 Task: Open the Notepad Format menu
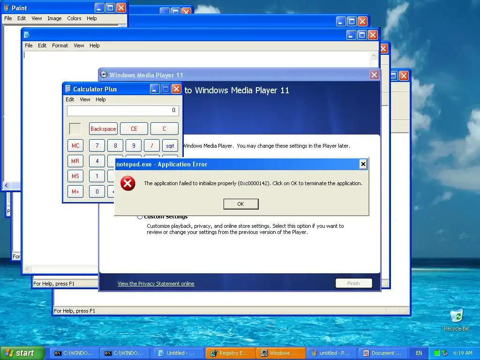[60, 45]
